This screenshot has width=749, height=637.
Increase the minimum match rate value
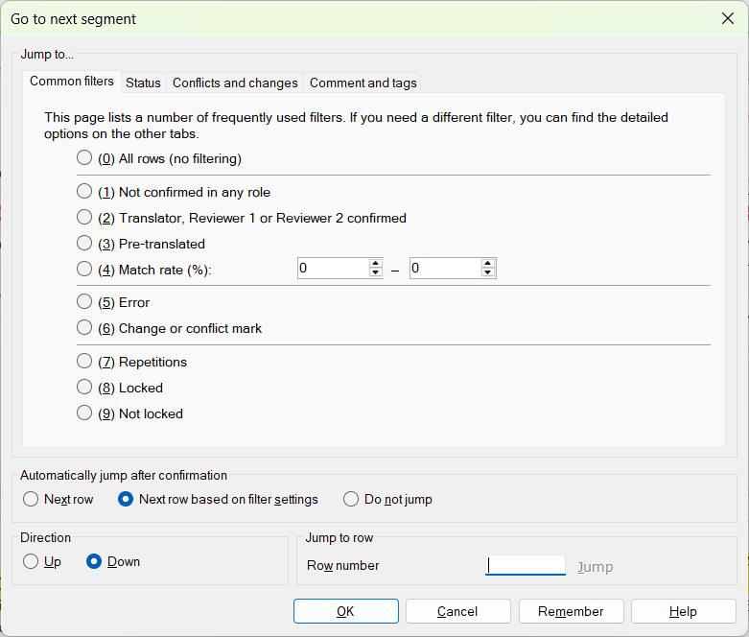pos(376,264)
